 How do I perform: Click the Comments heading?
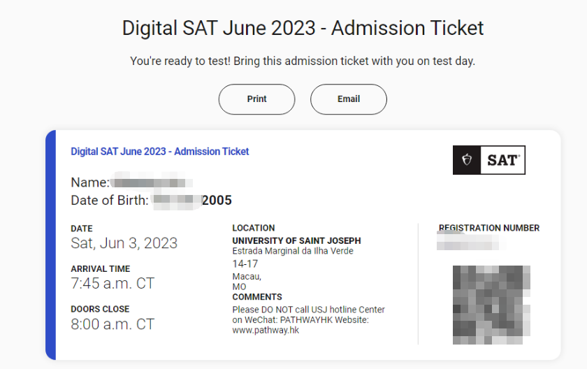[257, 297]
